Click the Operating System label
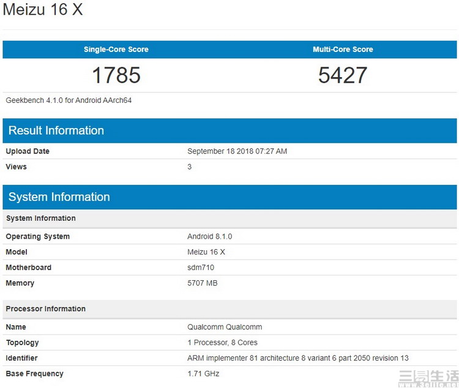 38,237
